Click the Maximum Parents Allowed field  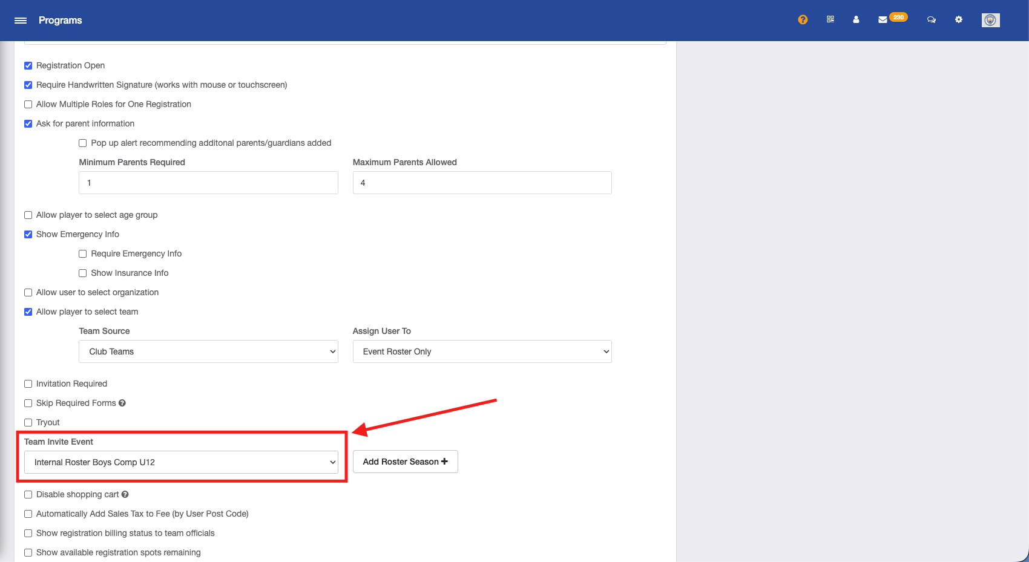[482, 183]
